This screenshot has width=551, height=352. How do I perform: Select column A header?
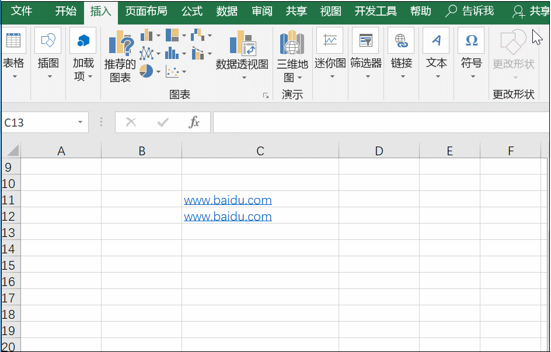tap(61, 151)
